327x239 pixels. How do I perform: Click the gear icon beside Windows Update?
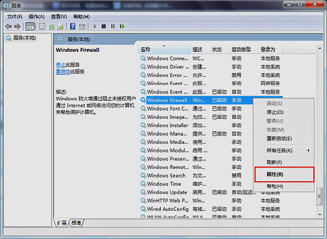click(143, 192)
